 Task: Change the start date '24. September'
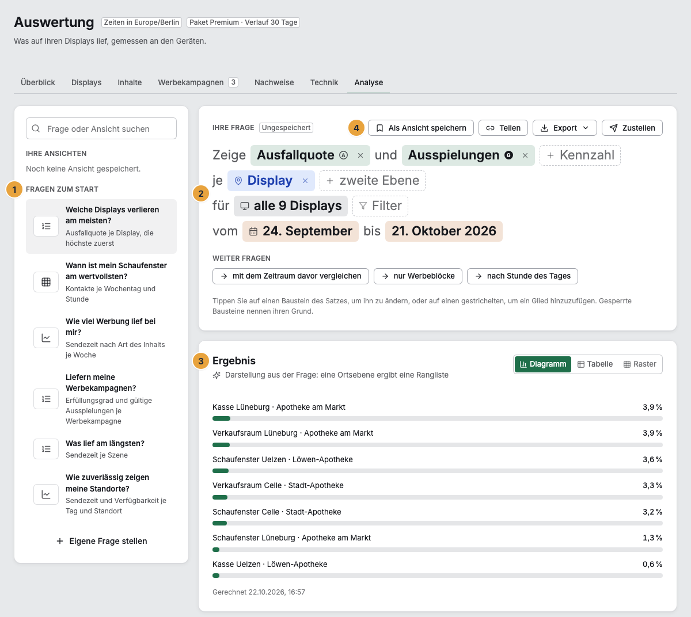(301, 231)
